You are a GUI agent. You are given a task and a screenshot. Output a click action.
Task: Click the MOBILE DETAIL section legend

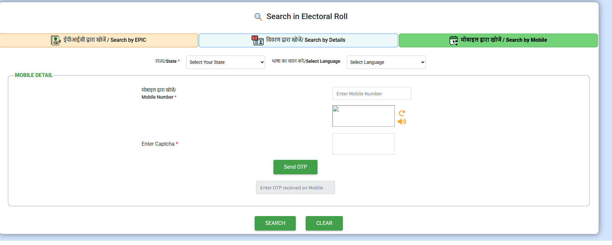34,75
